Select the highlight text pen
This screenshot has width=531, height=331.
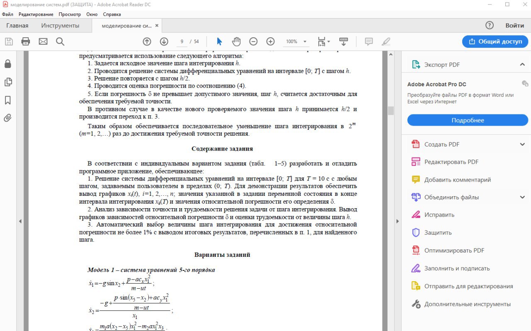(x=386, y=41)
